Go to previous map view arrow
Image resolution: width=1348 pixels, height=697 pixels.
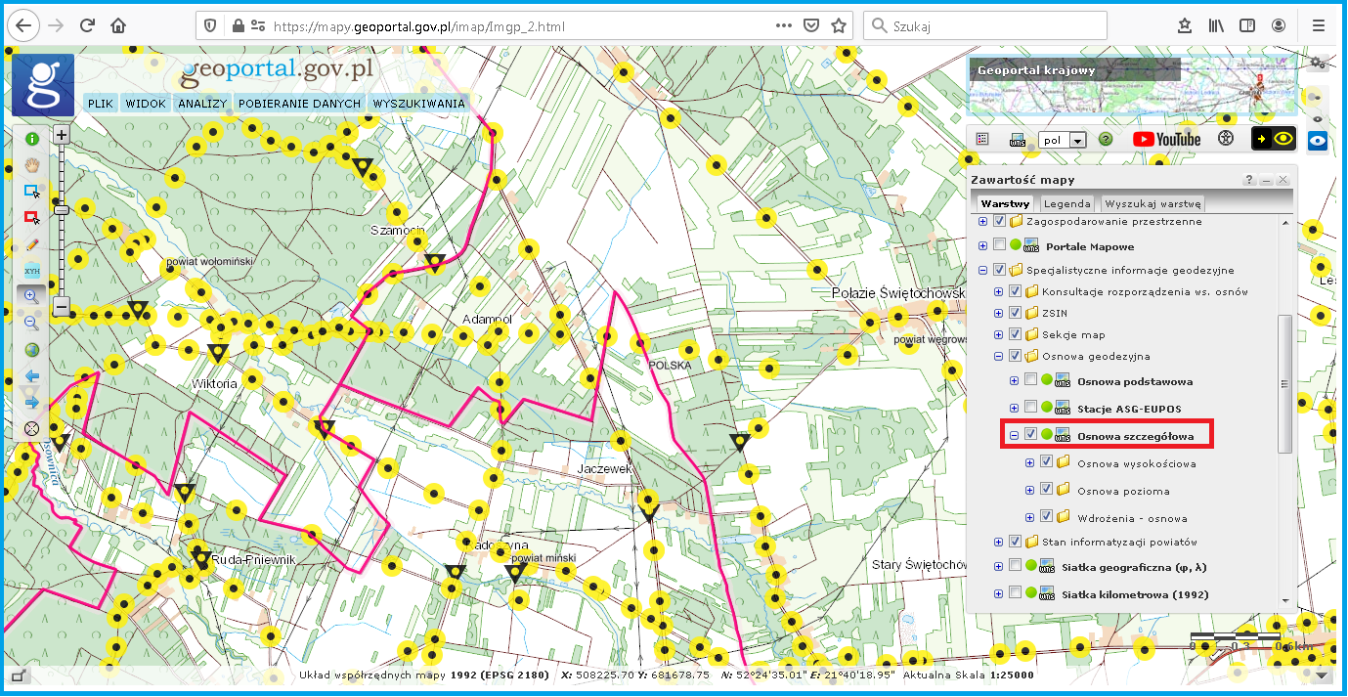point(31,375)
